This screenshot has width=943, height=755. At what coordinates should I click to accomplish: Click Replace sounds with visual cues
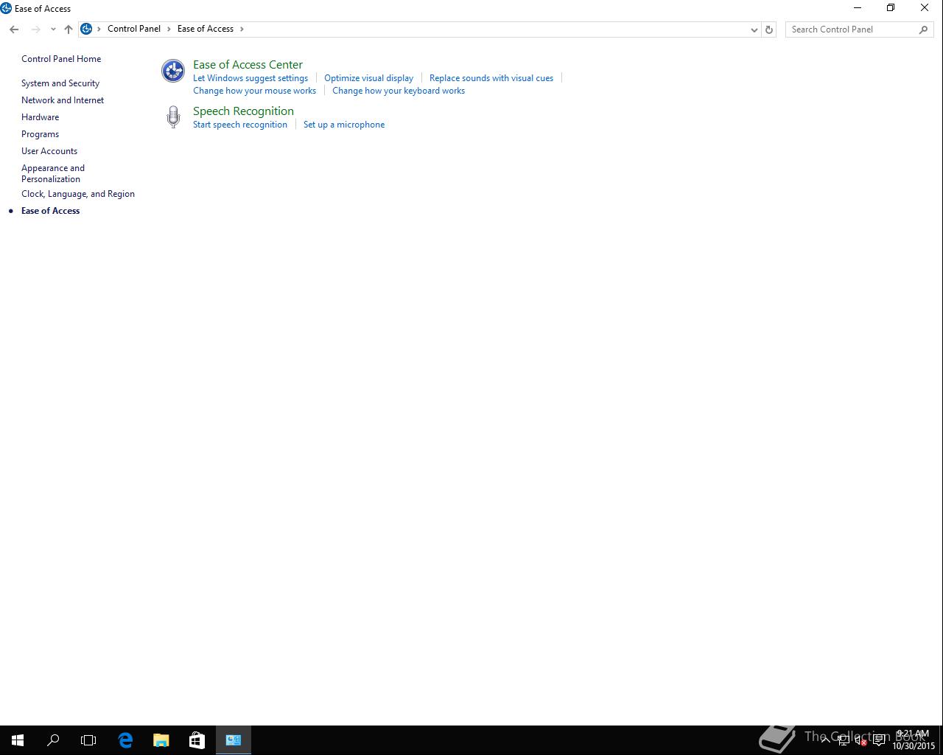491,78
